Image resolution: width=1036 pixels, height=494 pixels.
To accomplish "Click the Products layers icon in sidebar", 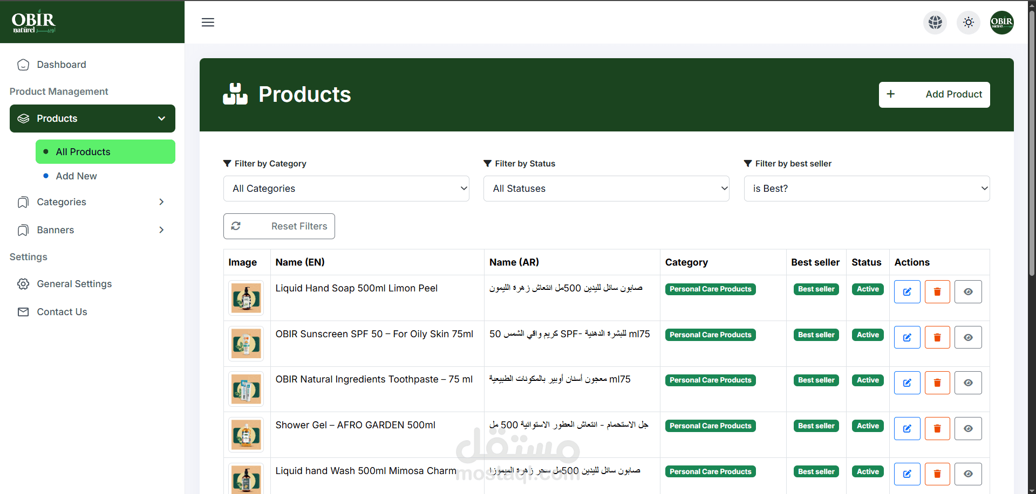I will 23,119.
